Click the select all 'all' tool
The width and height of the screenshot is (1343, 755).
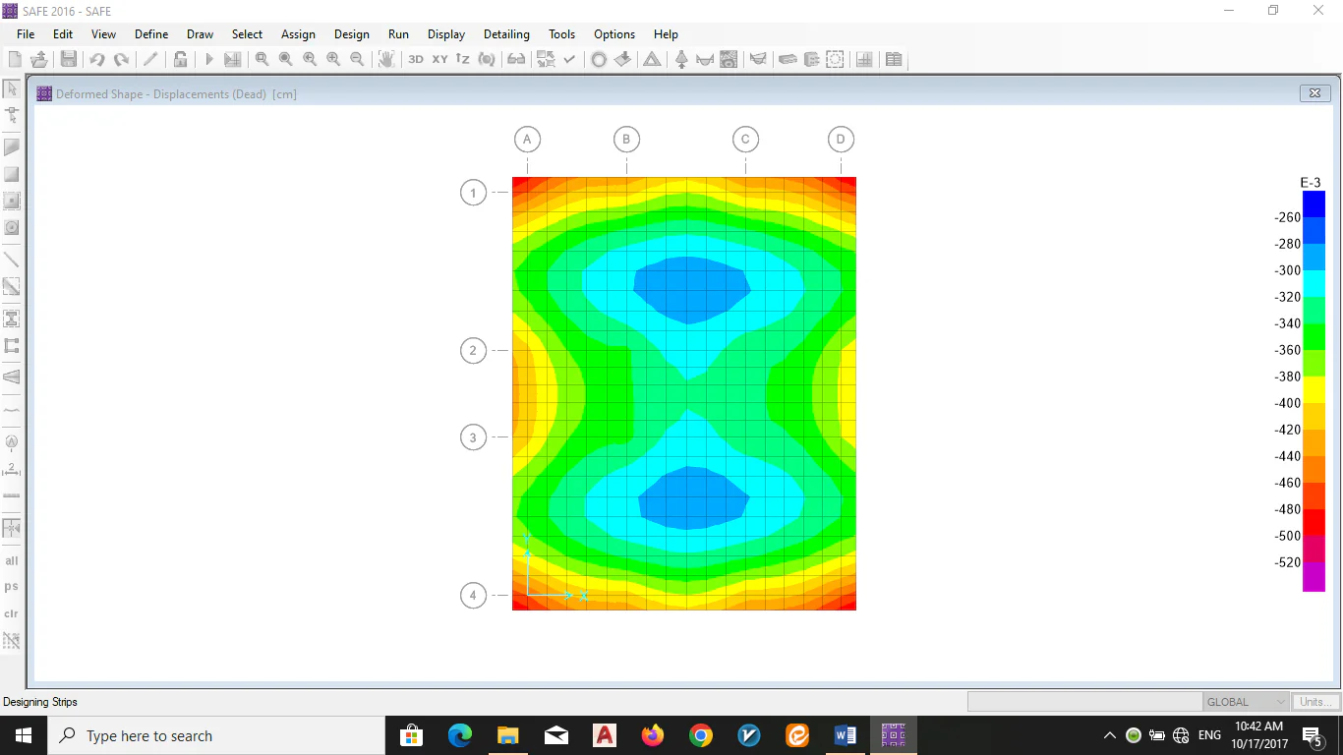tap(12, 561)
